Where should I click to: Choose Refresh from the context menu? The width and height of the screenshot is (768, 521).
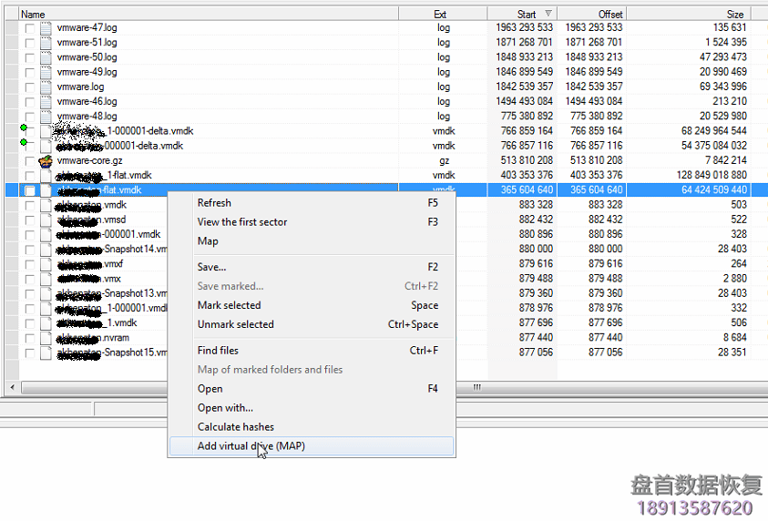pyautogui.click(x=312, y=203)
